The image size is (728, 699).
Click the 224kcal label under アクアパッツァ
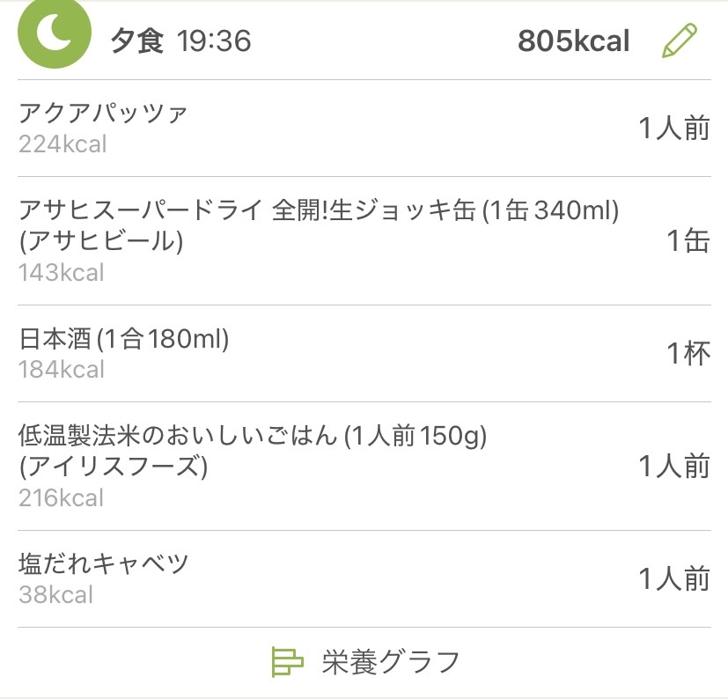point(63,144)
